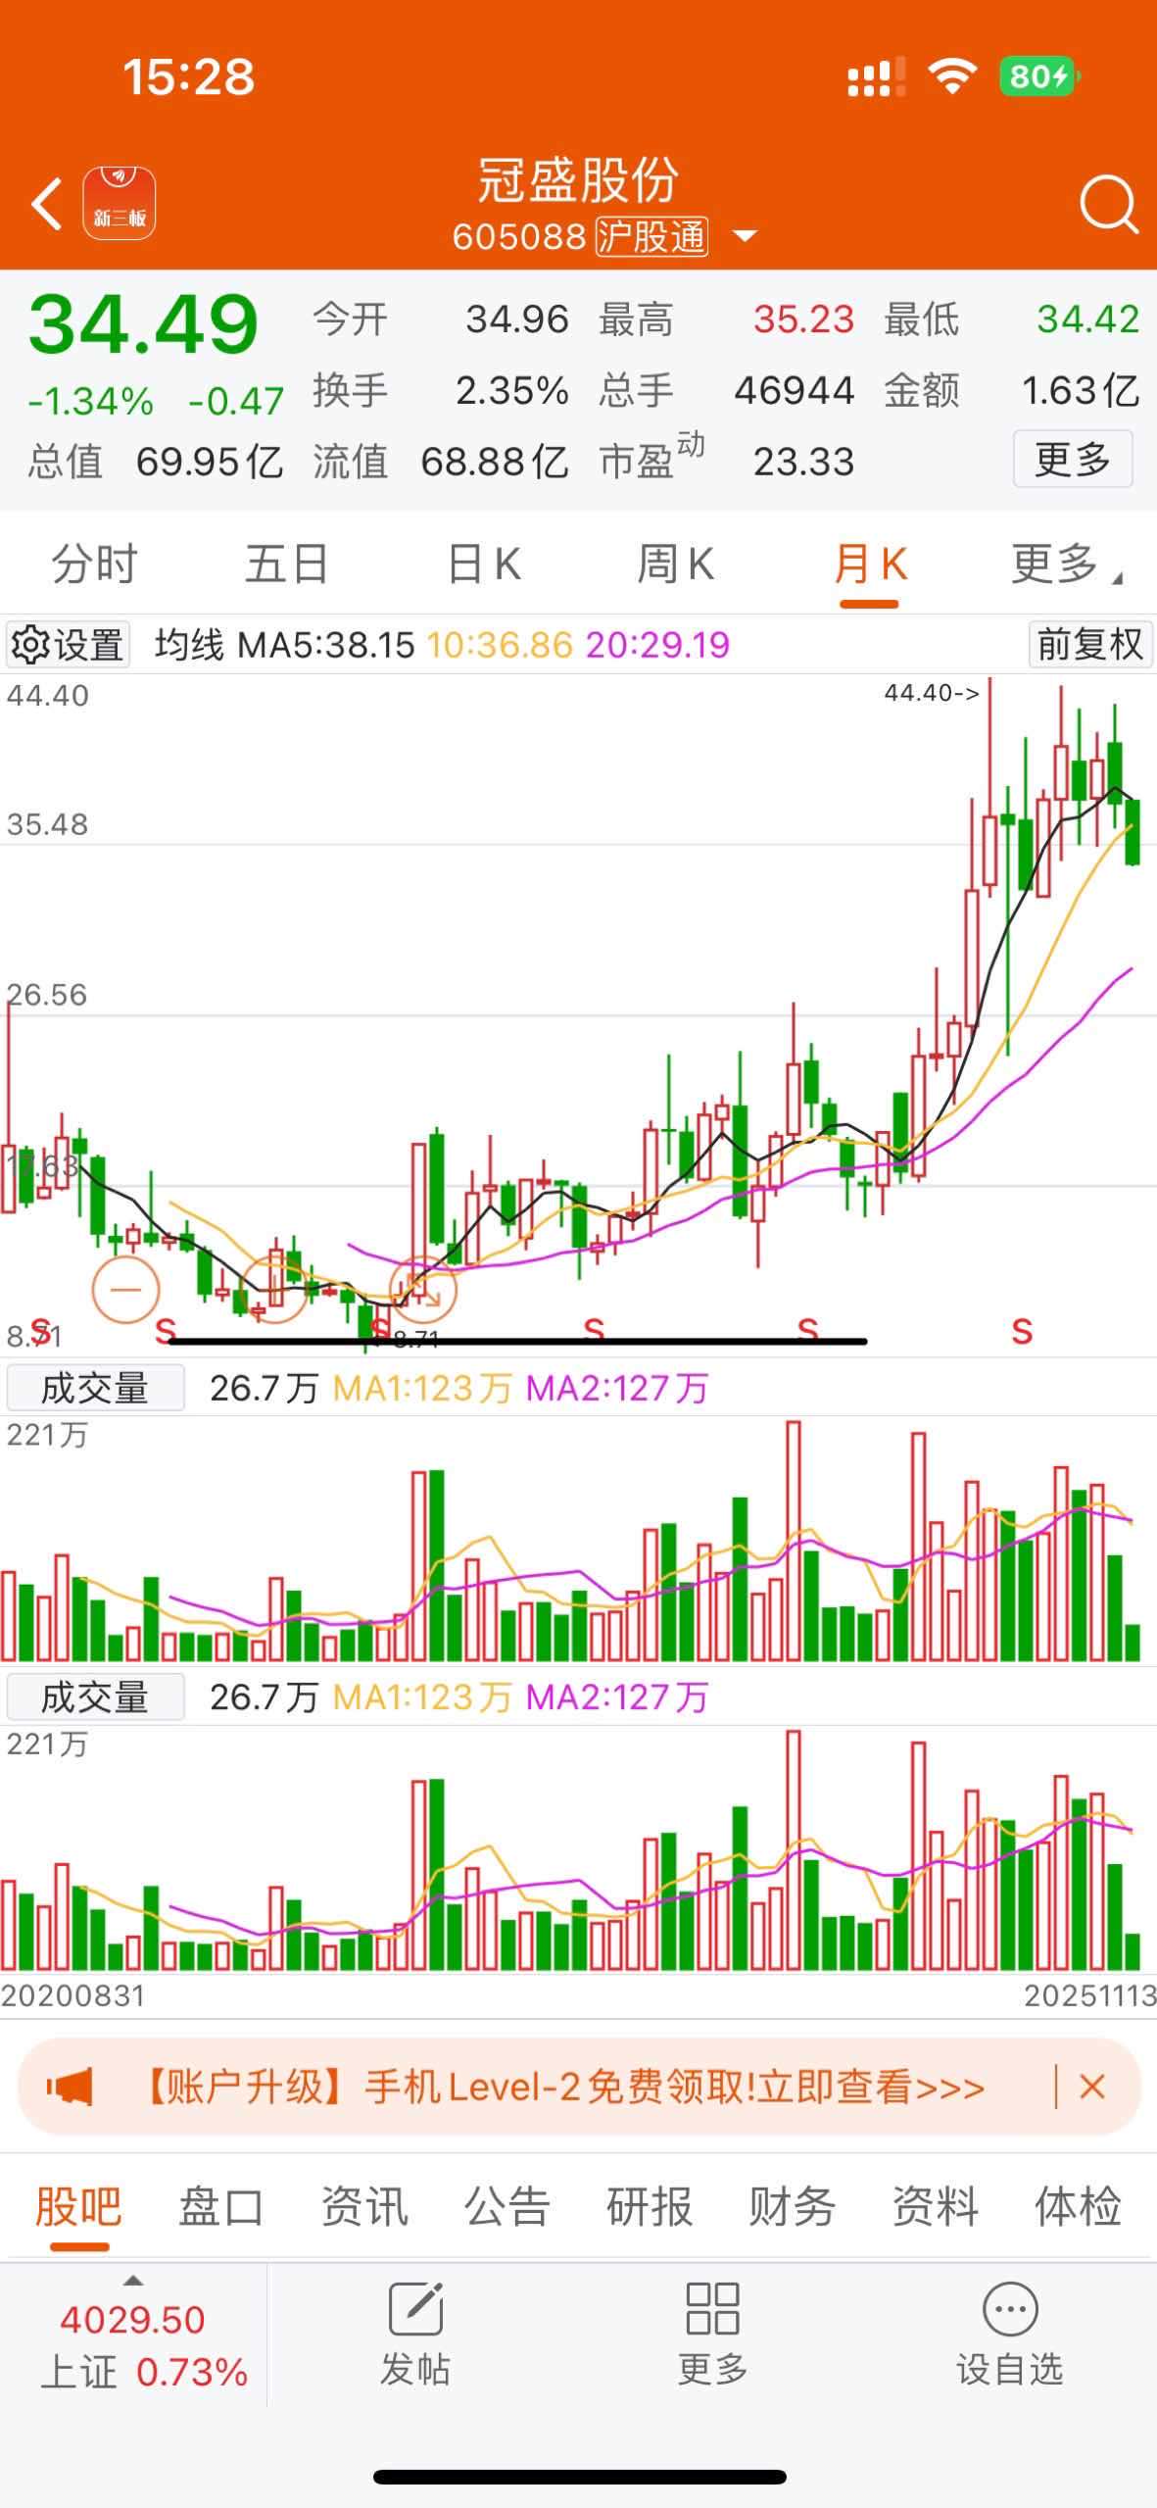Open the 资讯 tab
Image resolution: width=1157 pixels, height=2508 pixels.
pyautogui.click(x=364, y=2207)
